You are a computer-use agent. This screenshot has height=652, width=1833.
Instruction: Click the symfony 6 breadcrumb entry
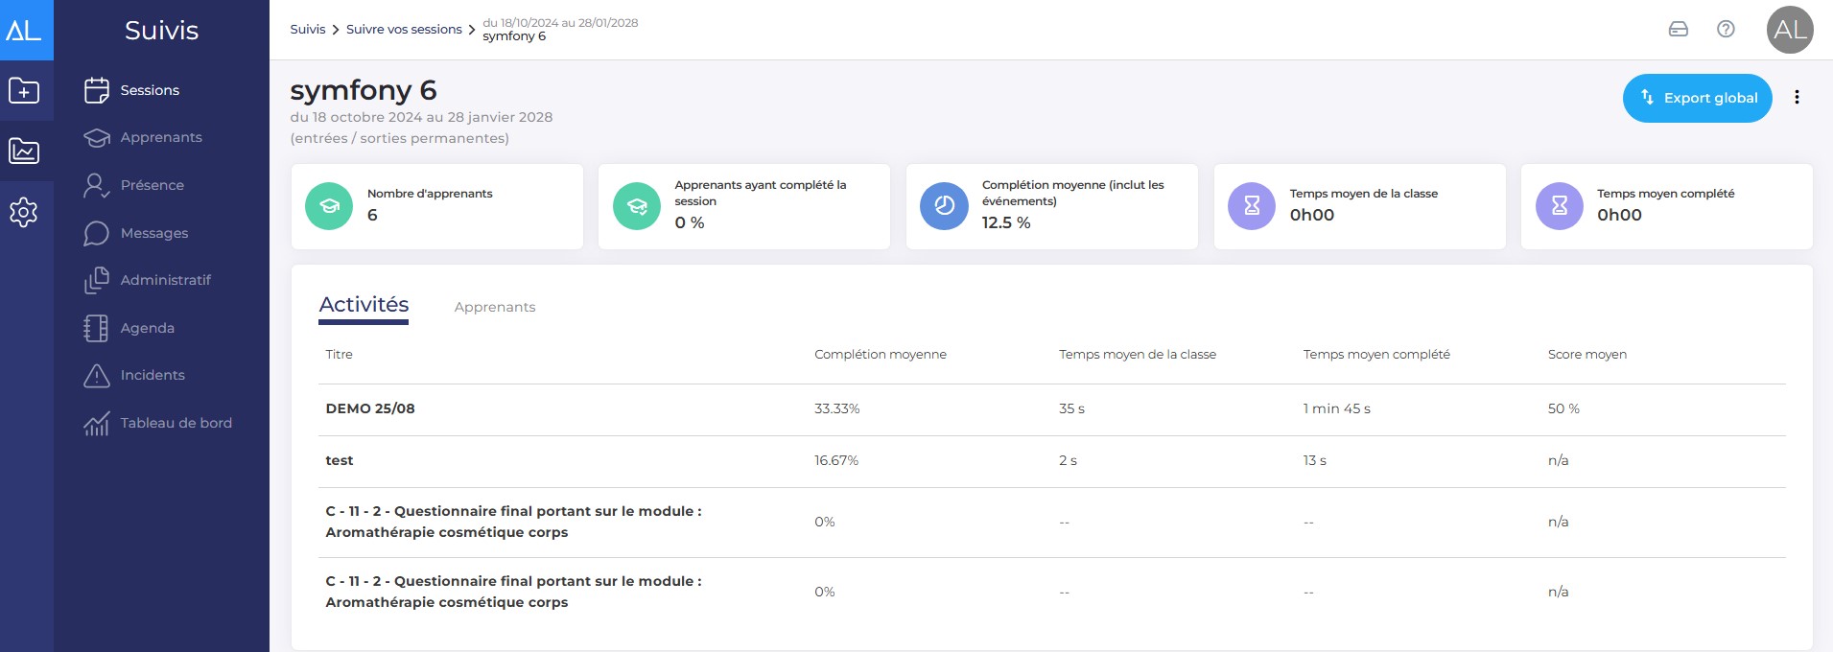tap(514, 36)
